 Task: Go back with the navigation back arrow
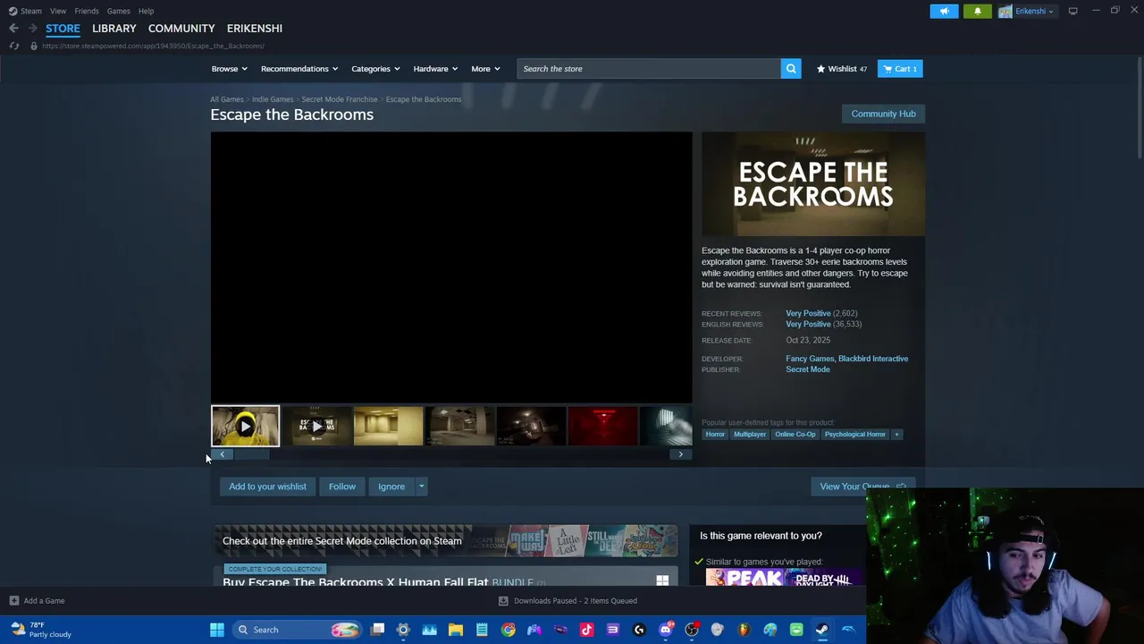[13, 29]
